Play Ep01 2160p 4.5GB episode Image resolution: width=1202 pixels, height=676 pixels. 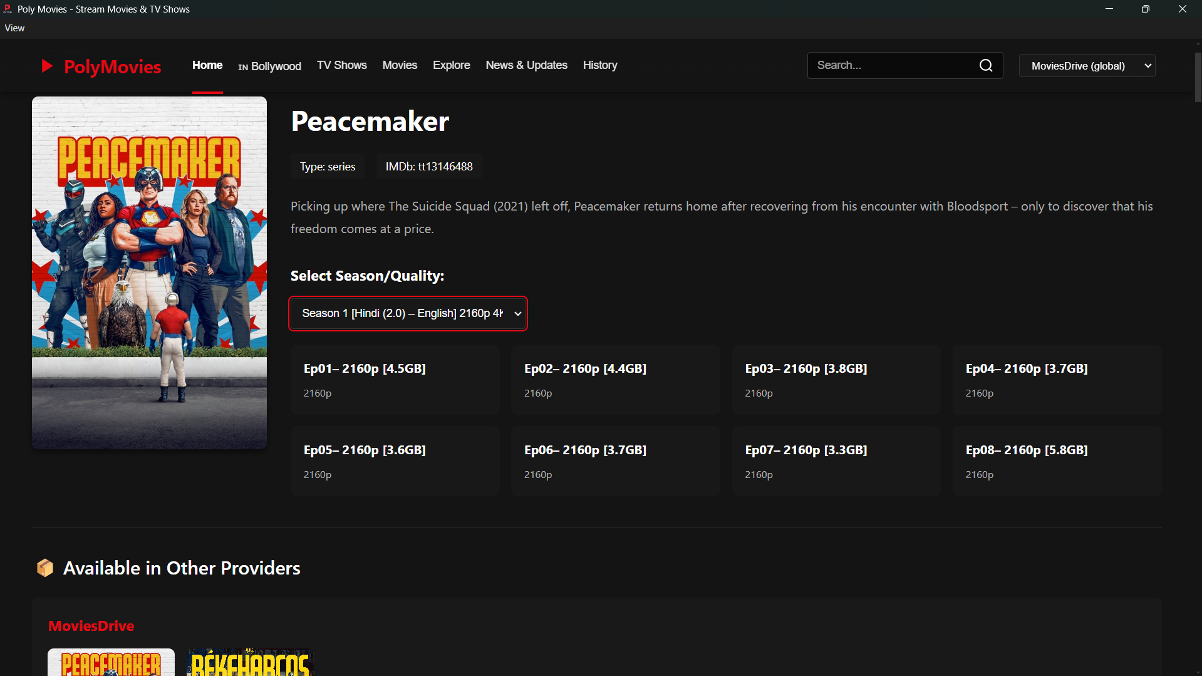pos(395,380)
